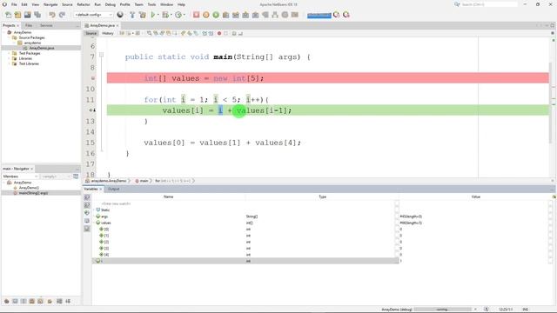Open the Members dropdown in Navigator

tap(20, 176)
